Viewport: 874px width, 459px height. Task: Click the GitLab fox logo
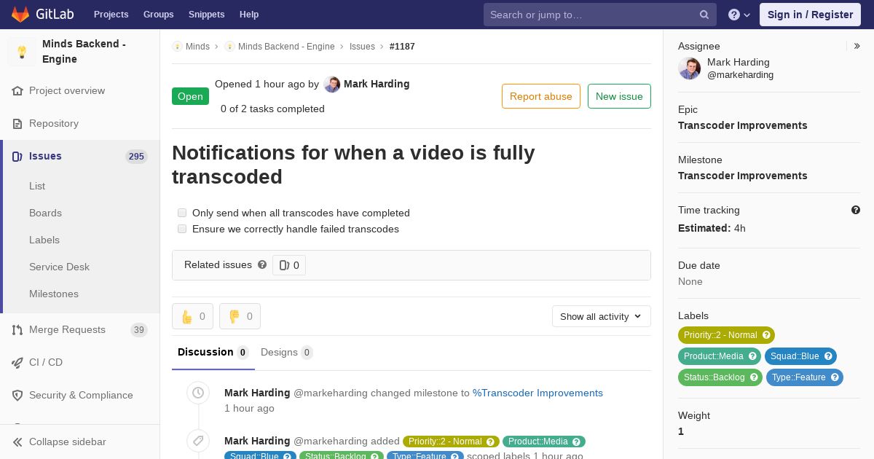[20, 14]
